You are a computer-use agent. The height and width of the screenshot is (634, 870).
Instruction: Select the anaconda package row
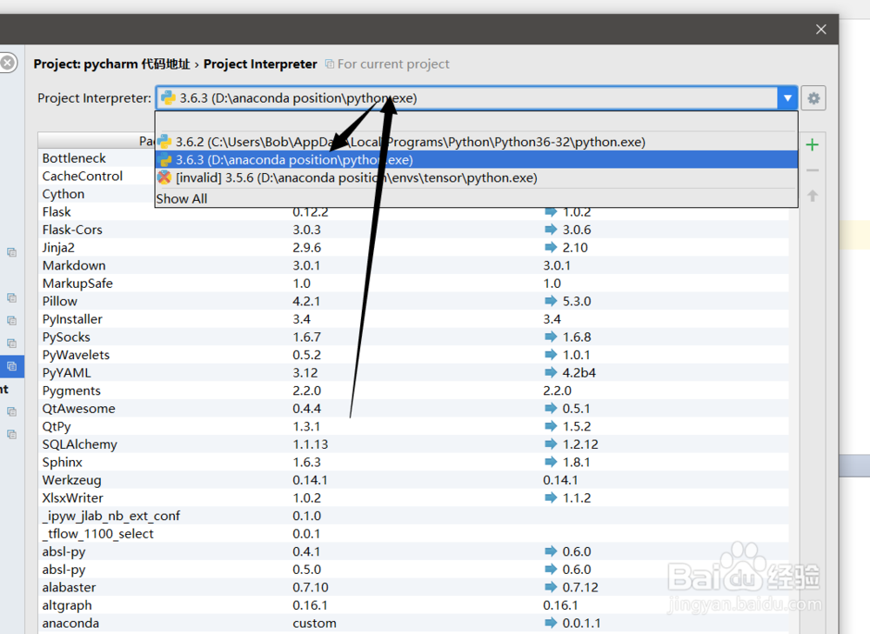tap(413, 623)
